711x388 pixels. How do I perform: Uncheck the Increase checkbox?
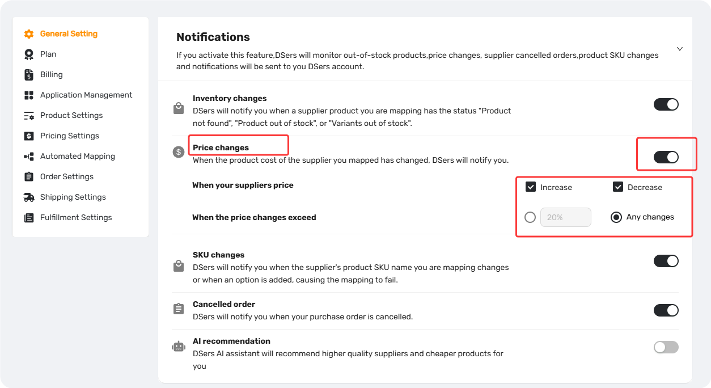531,187
